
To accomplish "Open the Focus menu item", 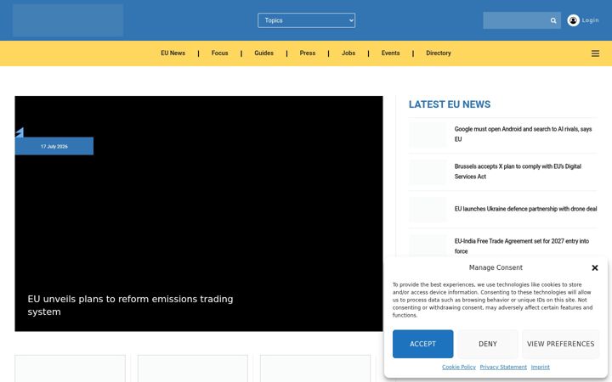I will 220,53.
